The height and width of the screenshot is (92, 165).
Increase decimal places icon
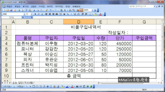click(75, 14)
